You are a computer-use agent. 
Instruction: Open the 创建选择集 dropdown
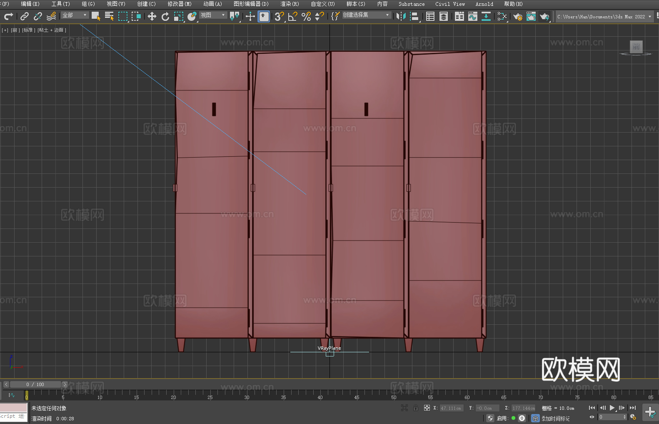pyautogui.click(x=367, y=15)
